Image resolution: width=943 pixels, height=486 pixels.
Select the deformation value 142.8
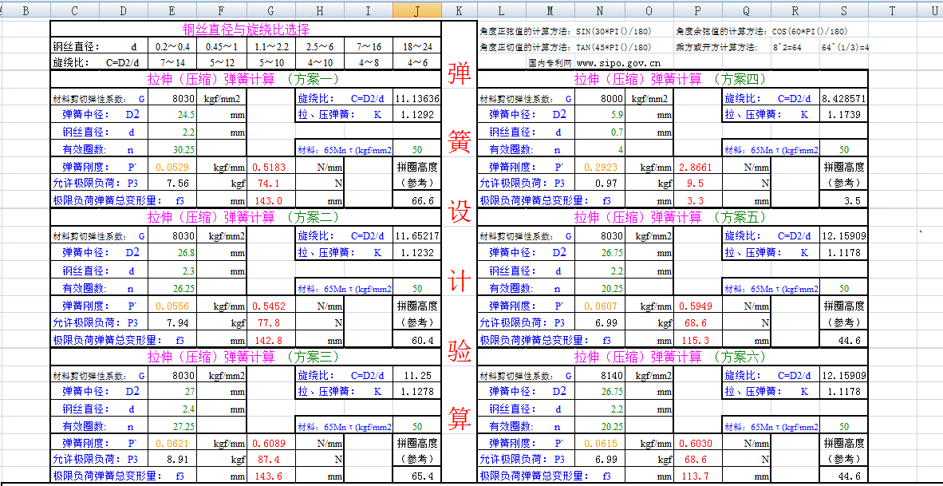point(270,341)
